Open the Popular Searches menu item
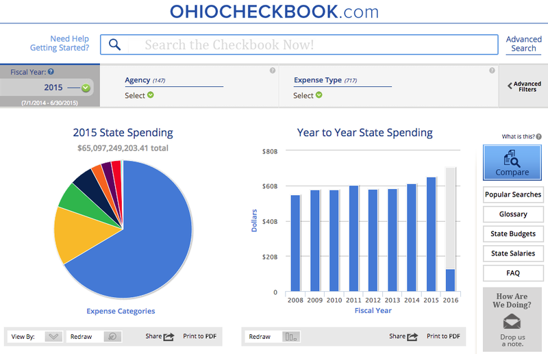548x354 pixels. 513,194
